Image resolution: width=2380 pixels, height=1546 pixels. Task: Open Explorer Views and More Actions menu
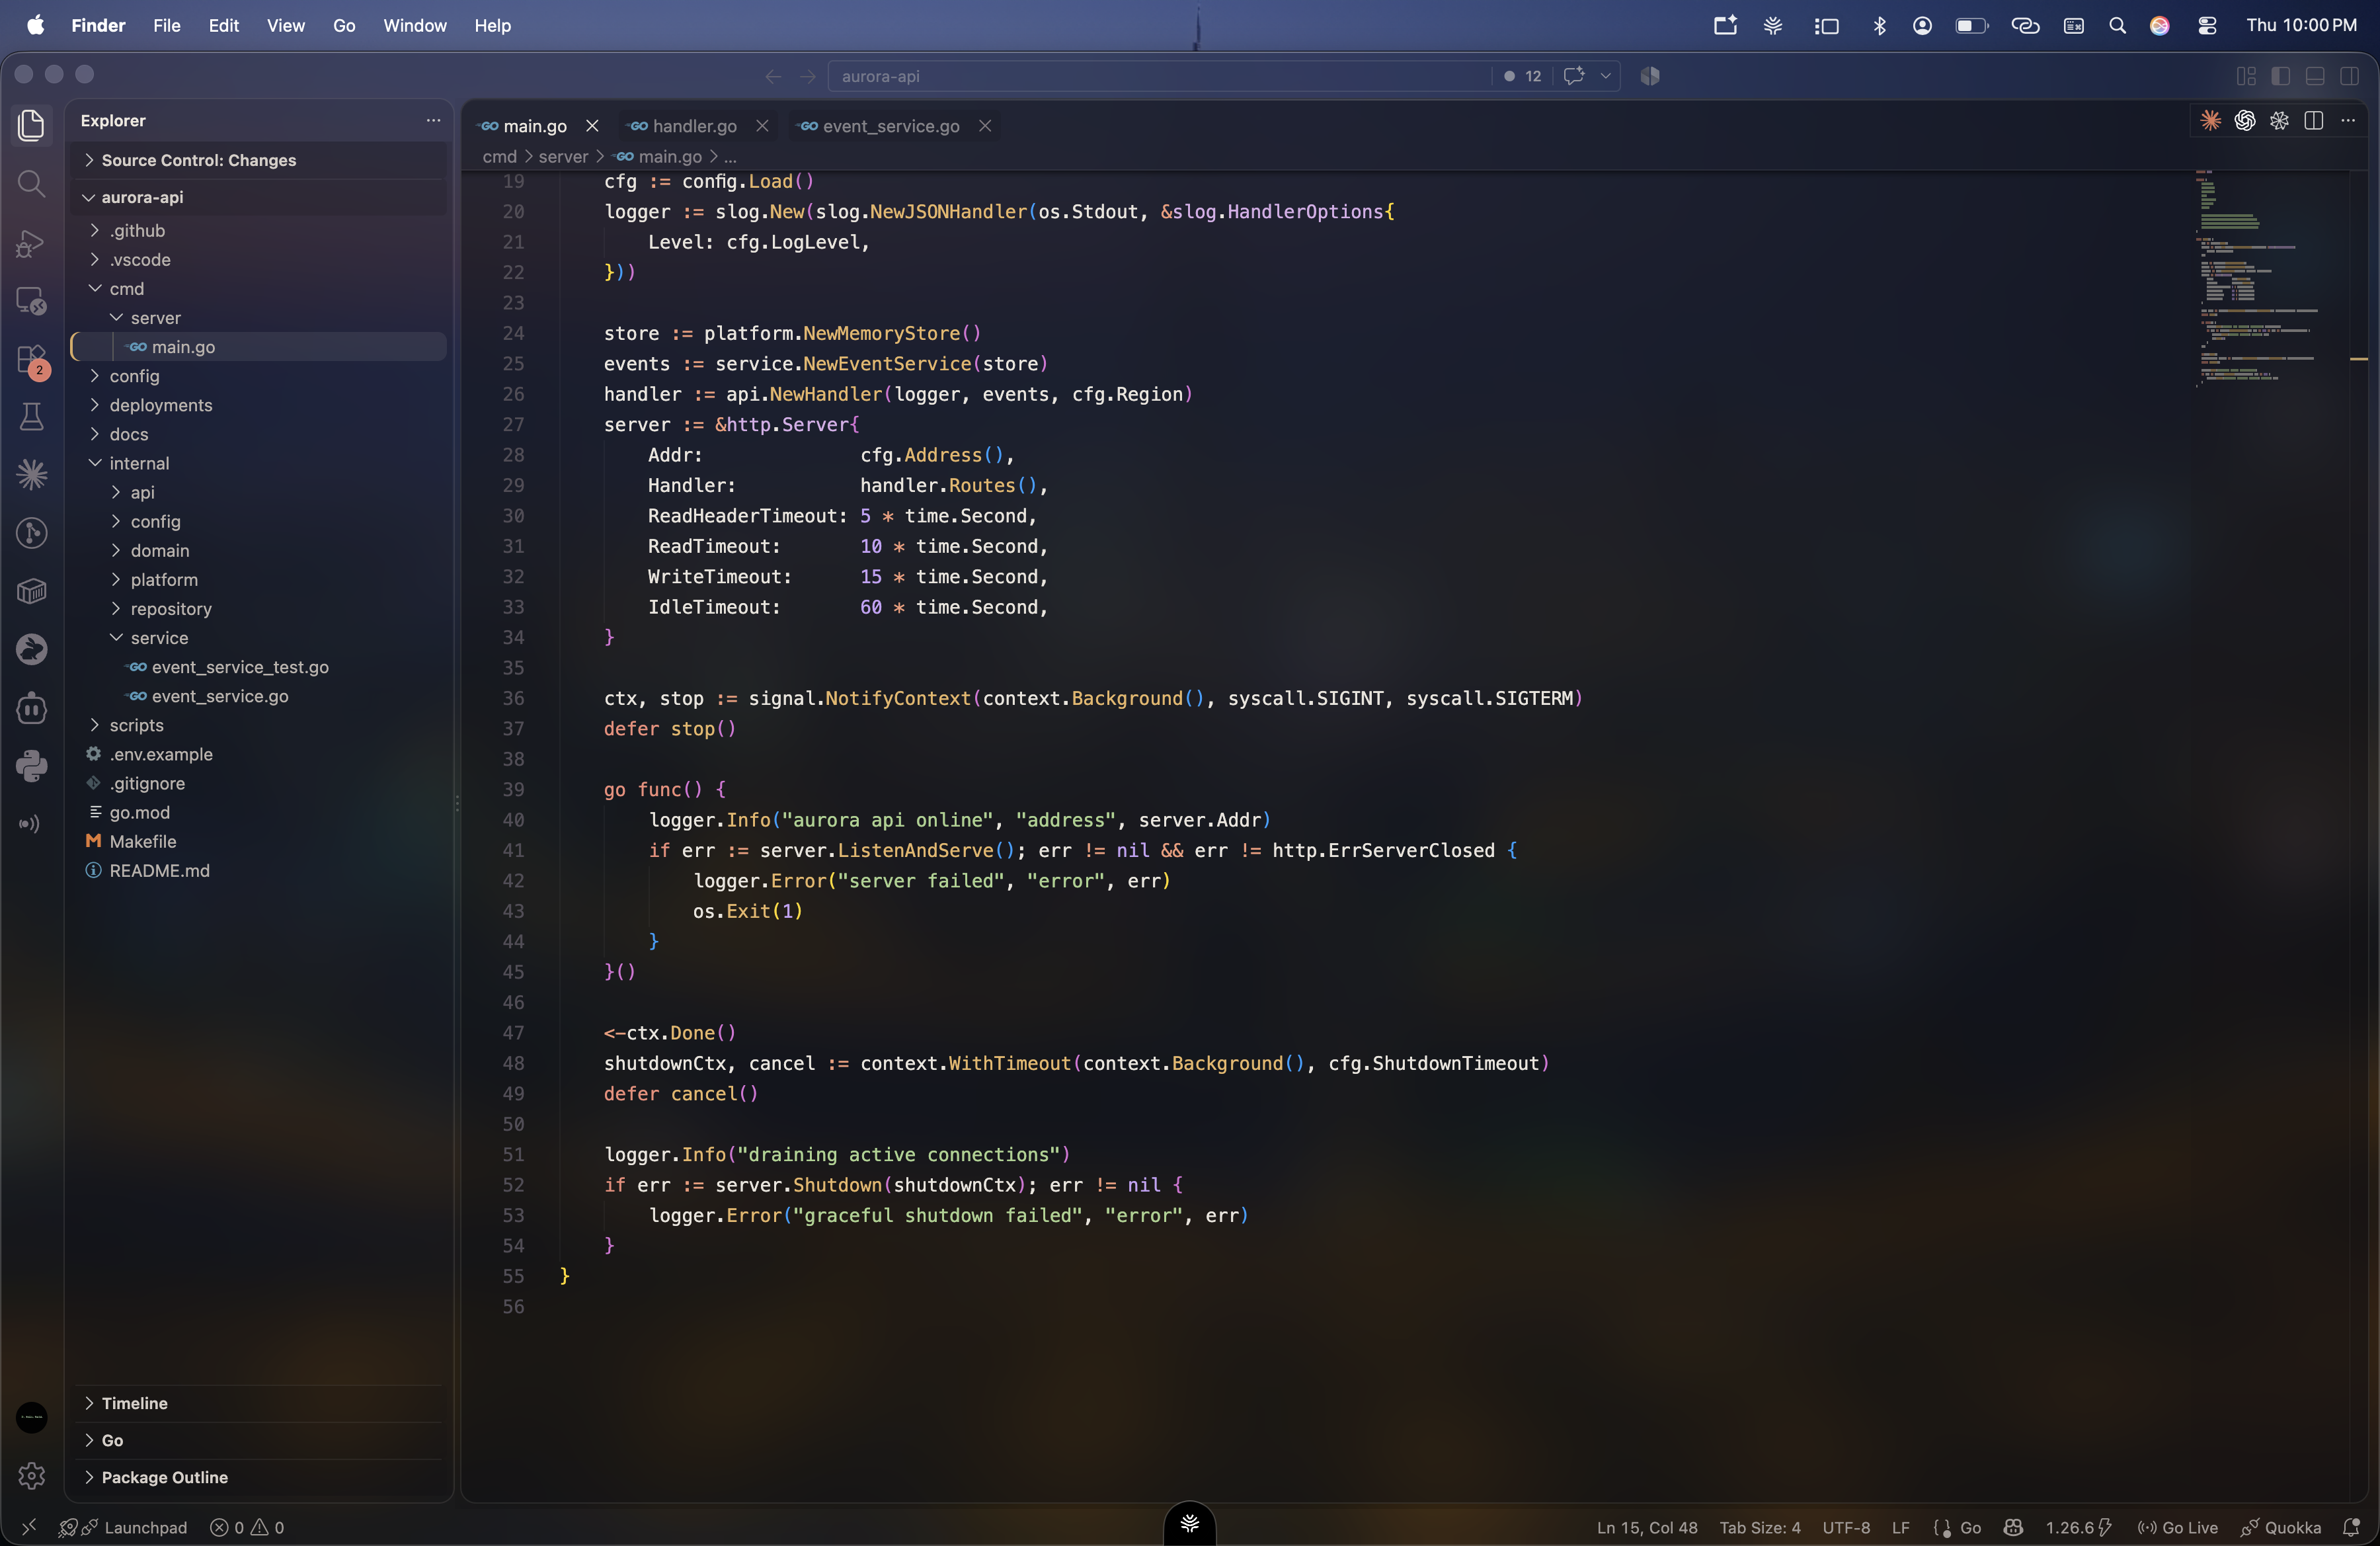click(433, 120)
